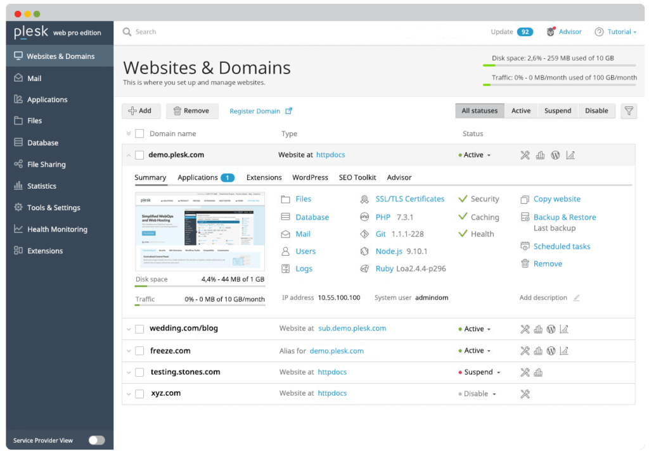This screenshot has height=454, width=649.
Task: Open the SEO chart icon for demo.plesk.com
Action: click(x=570, y=155)
